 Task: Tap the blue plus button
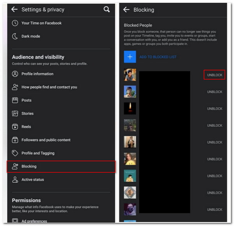(x=130, y=57)
